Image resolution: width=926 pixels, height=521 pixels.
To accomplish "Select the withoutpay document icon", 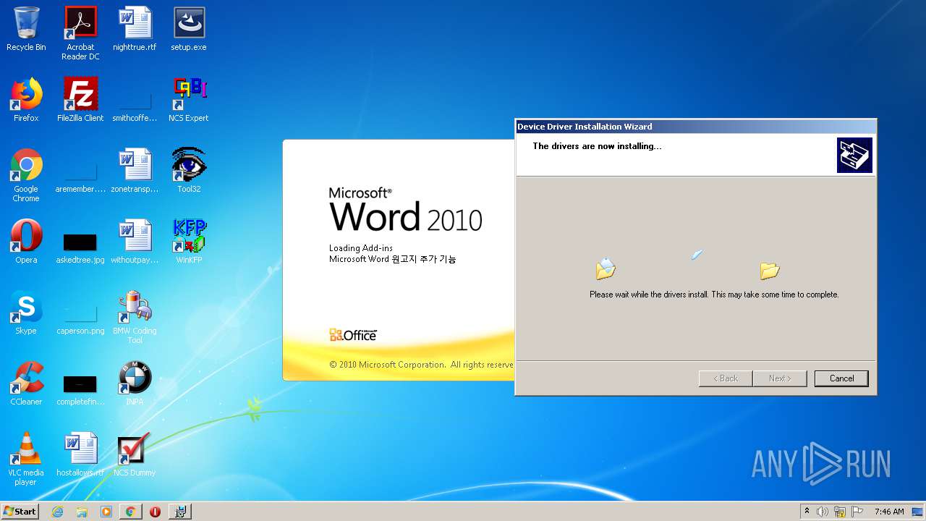I will coord(135,242).
